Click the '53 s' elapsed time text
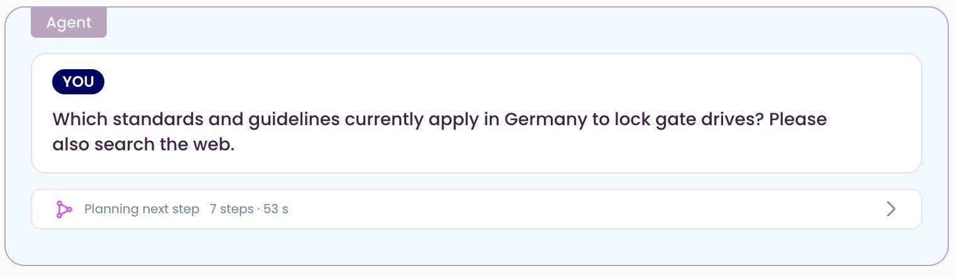Viewport: 957px width, 278px height. [276, 209]
